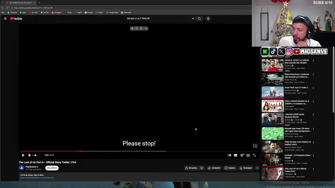Open options for 'Grand Theft Auto VI Trailer 2'

[x=313, y=88]
